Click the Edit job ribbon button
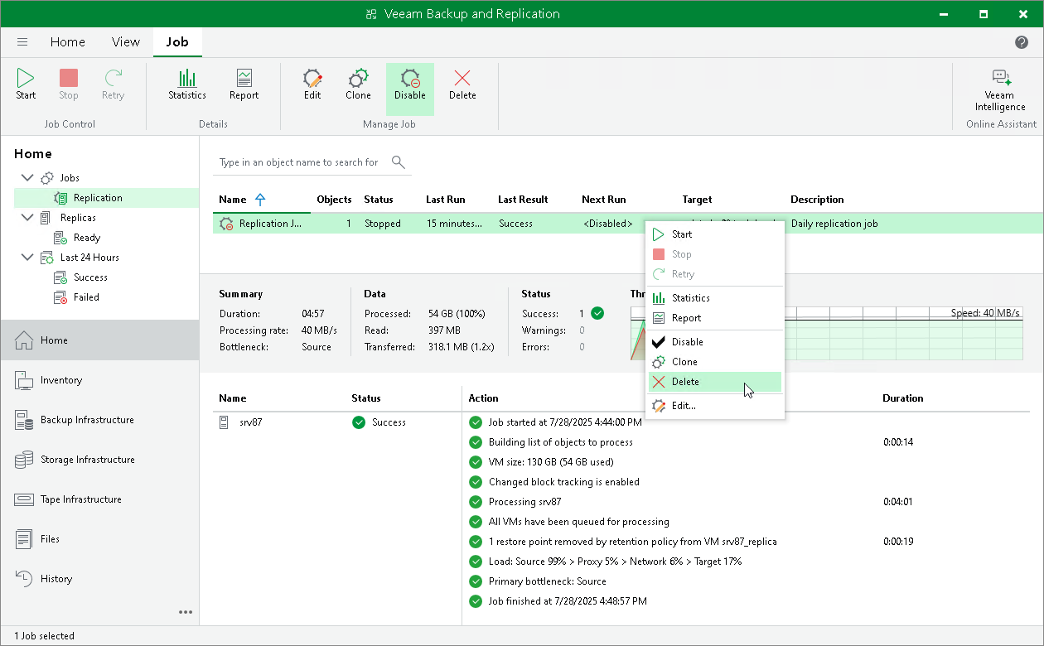 tap(312, 85)
